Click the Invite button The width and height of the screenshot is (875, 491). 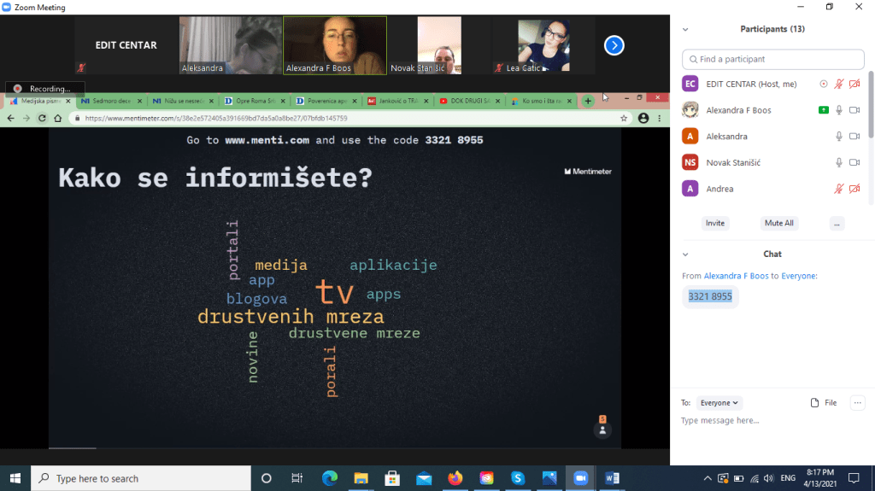(715, 223)
